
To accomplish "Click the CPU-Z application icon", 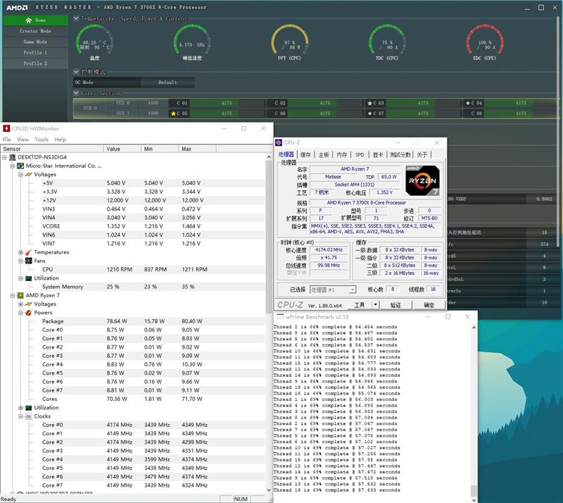I will [x=280, y=142].
